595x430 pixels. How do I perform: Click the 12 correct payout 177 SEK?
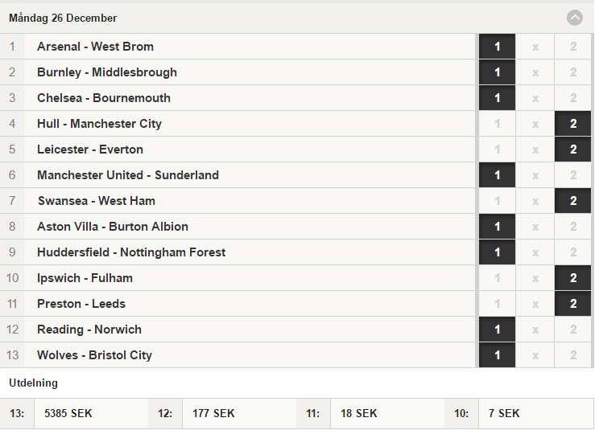213,413
